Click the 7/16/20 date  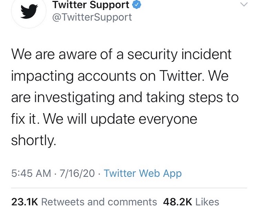(x=78, y=173)
